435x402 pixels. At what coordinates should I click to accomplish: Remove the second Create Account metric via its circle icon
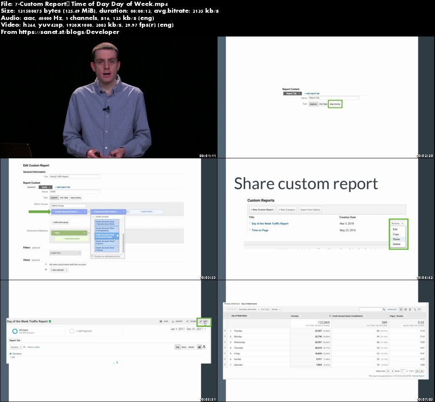(128, 211)
